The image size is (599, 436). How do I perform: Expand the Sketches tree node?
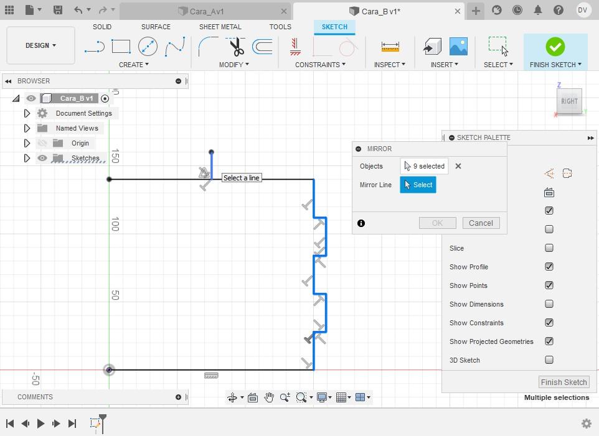pos(27,158)
